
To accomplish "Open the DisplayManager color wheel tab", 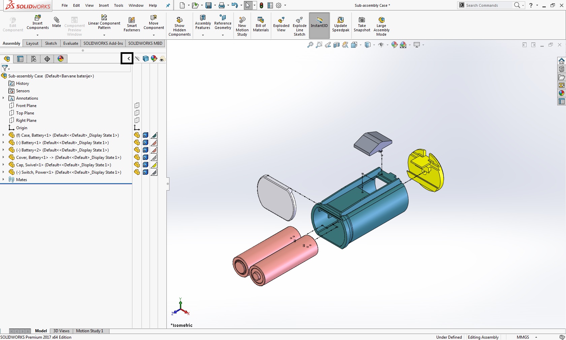I will tap(61, 59).
